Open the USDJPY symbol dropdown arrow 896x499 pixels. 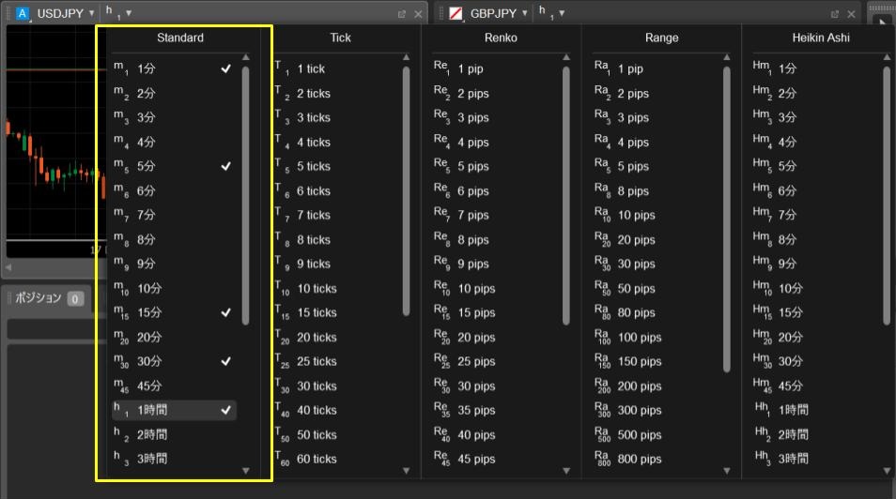(91, 14)
